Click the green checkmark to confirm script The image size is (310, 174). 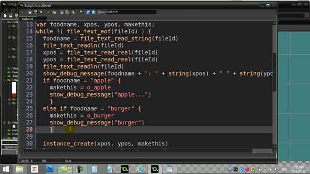click(x=22, y=12)
